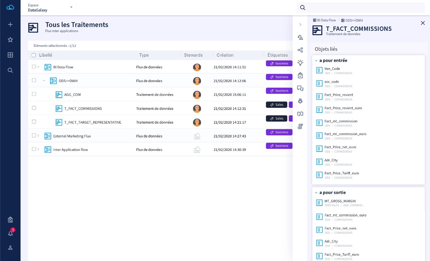
Task: Open the lineage diagram icon in panel
Action: (300, 37)
